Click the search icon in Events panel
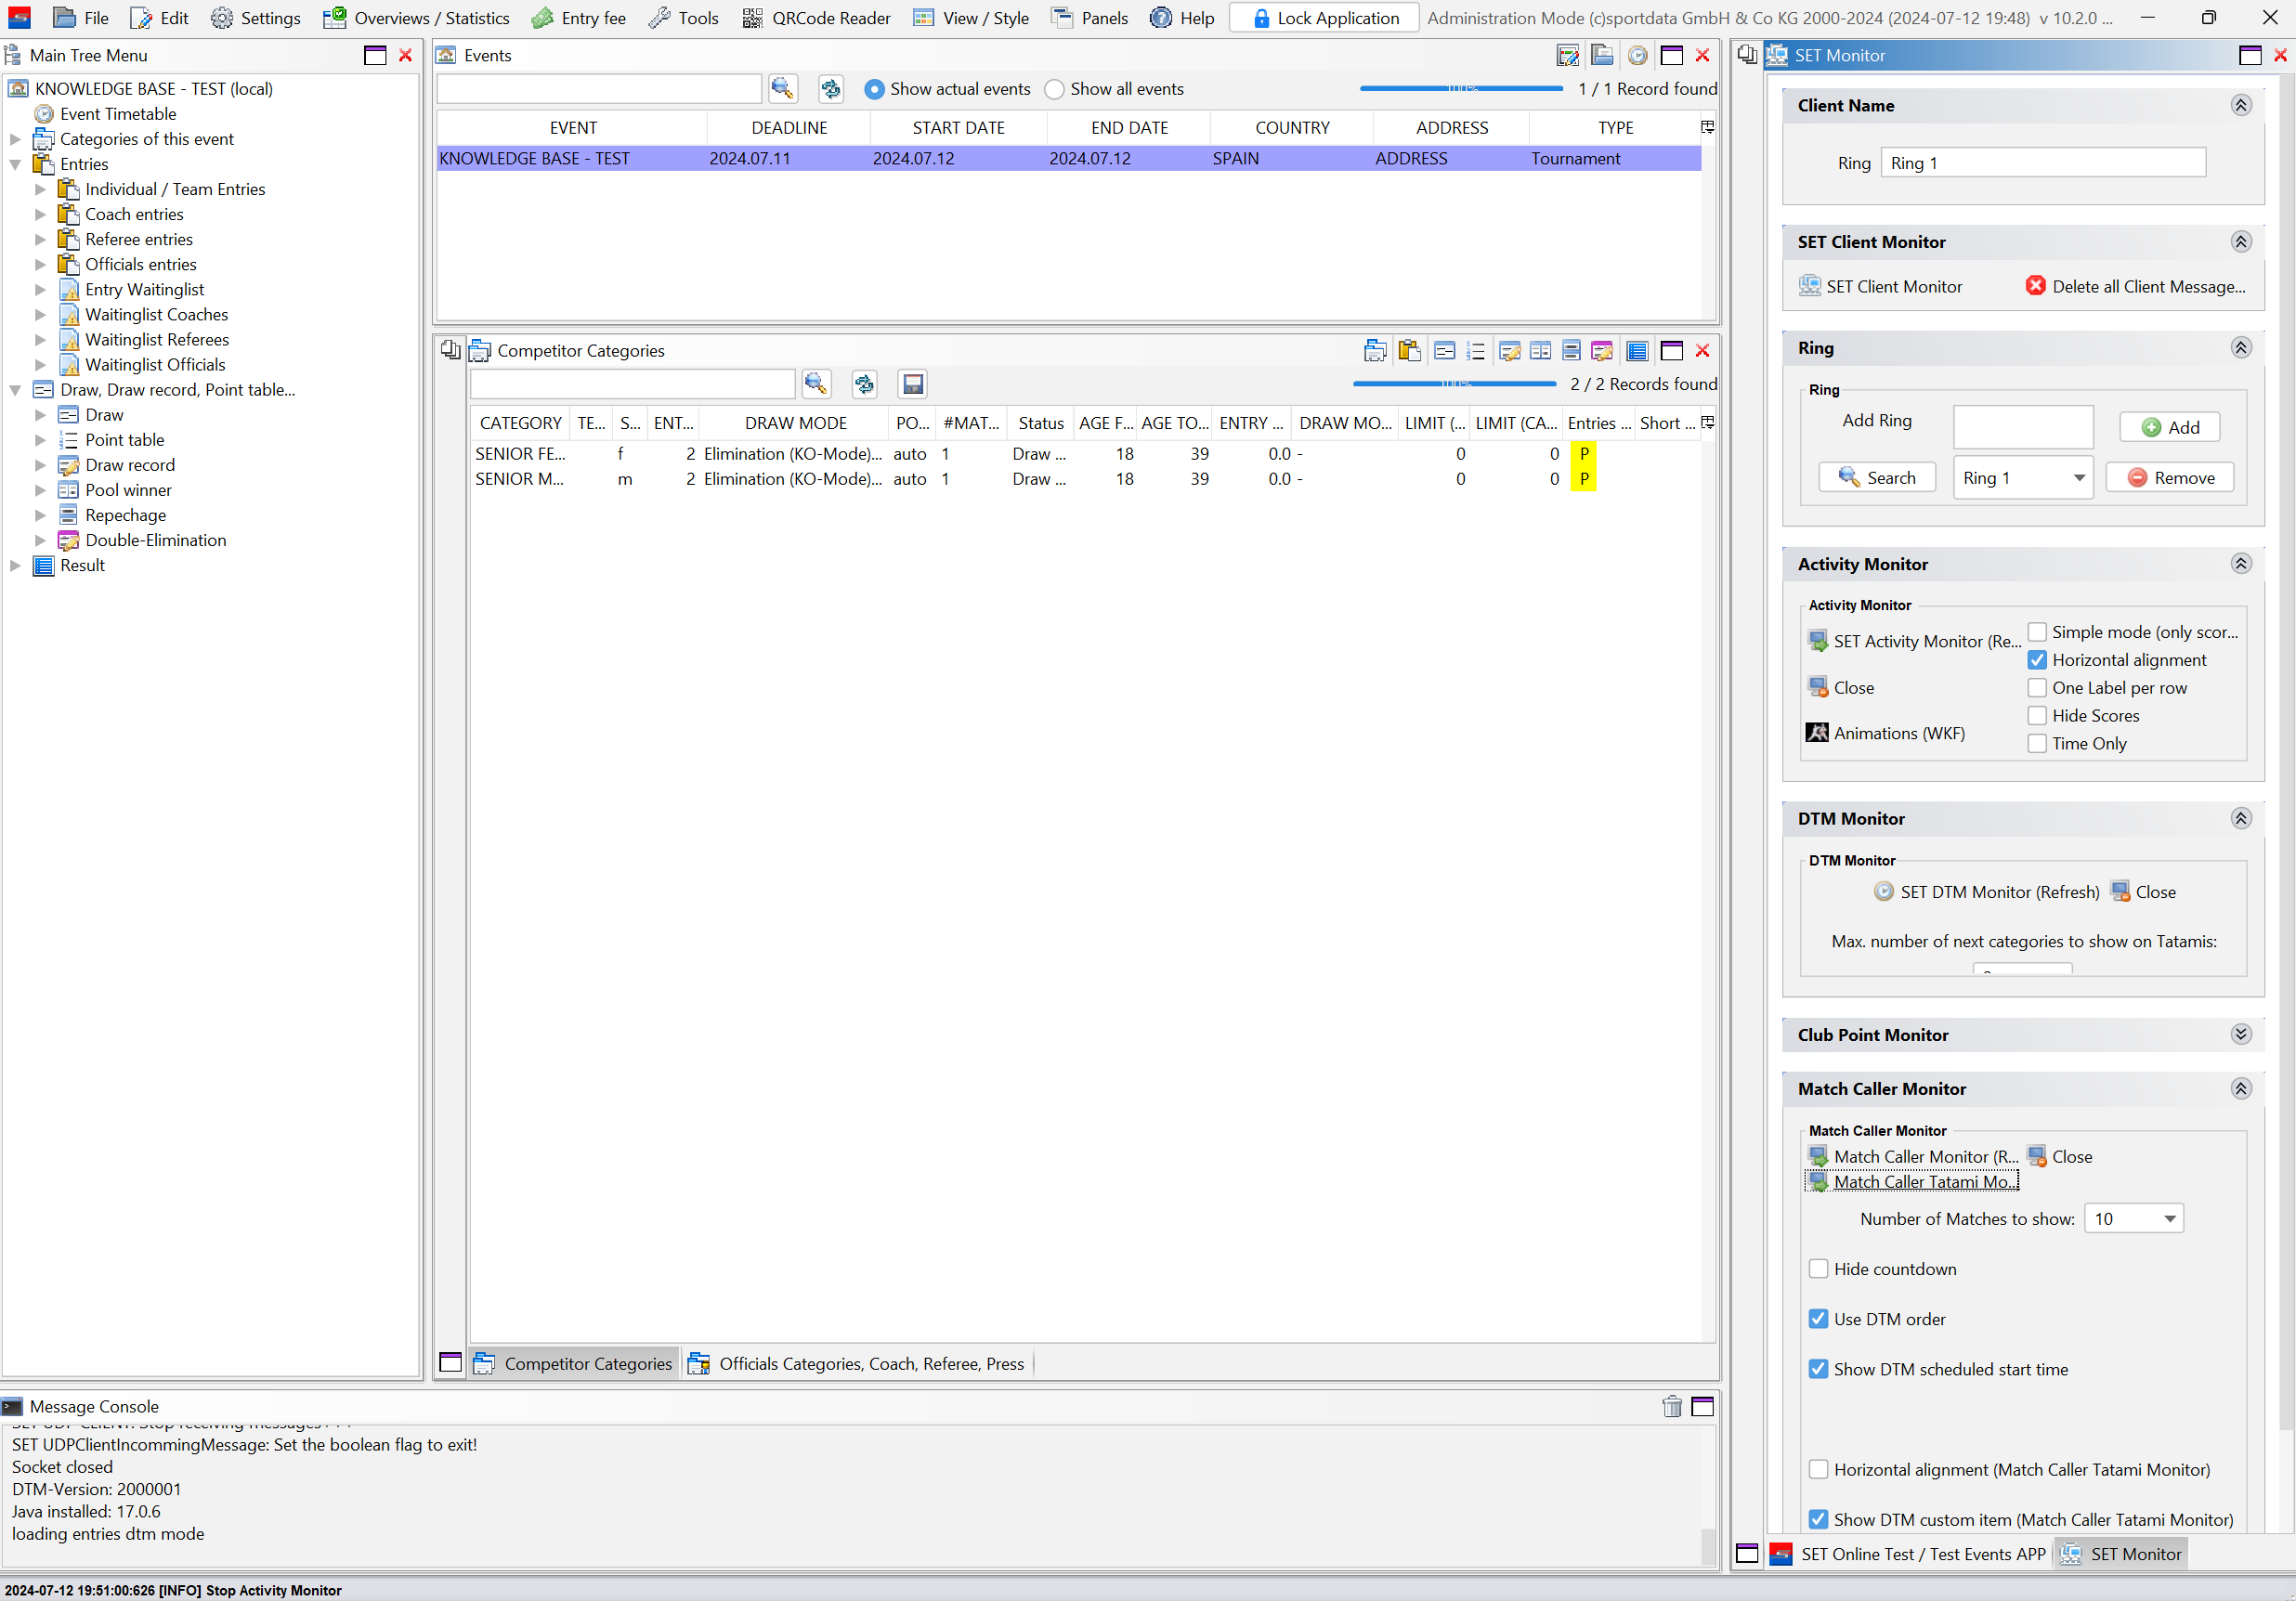2296x1601 pixels. tap(782, 89)
